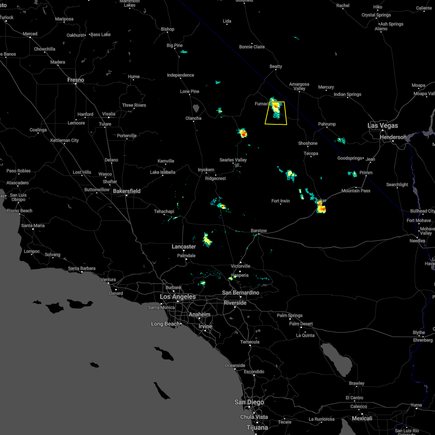
Task: Click the Indian Springs label
Action: tap(348, 94)
